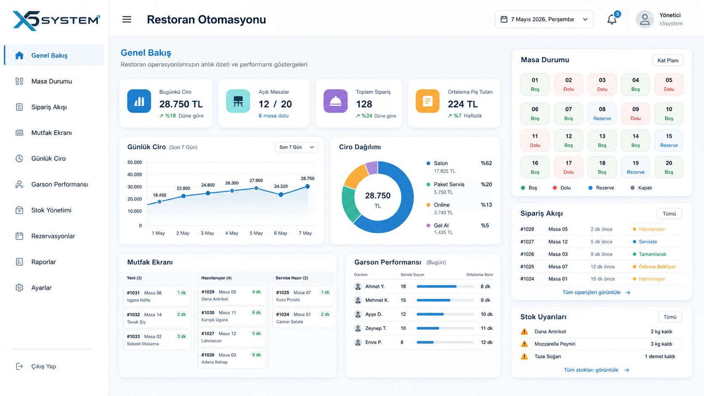Click warning icon beside Dana Antrikot
704x396 pixels.
pyautogui.click(x=524, y=332)
